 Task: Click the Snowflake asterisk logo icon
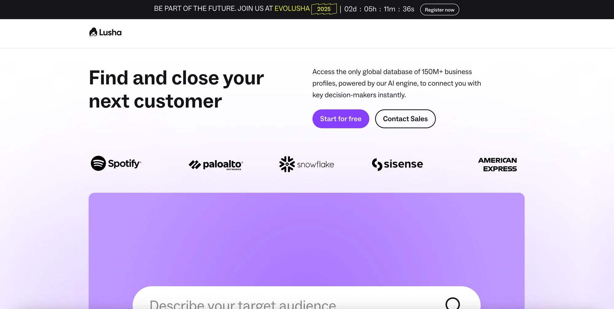pos(287,164)
